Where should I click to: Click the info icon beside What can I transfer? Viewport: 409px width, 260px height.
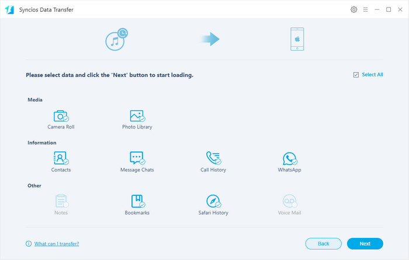[x=29, y=244]
